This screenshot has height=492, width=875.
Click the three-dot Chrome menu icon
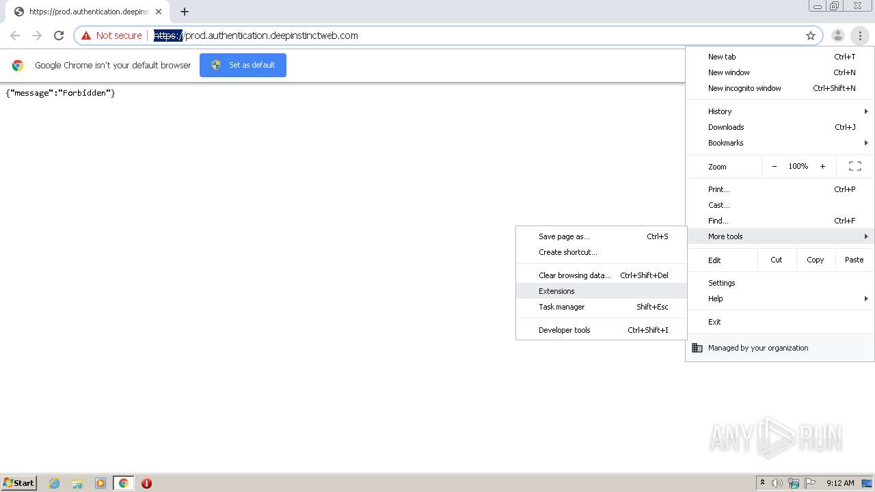(860, 36)
